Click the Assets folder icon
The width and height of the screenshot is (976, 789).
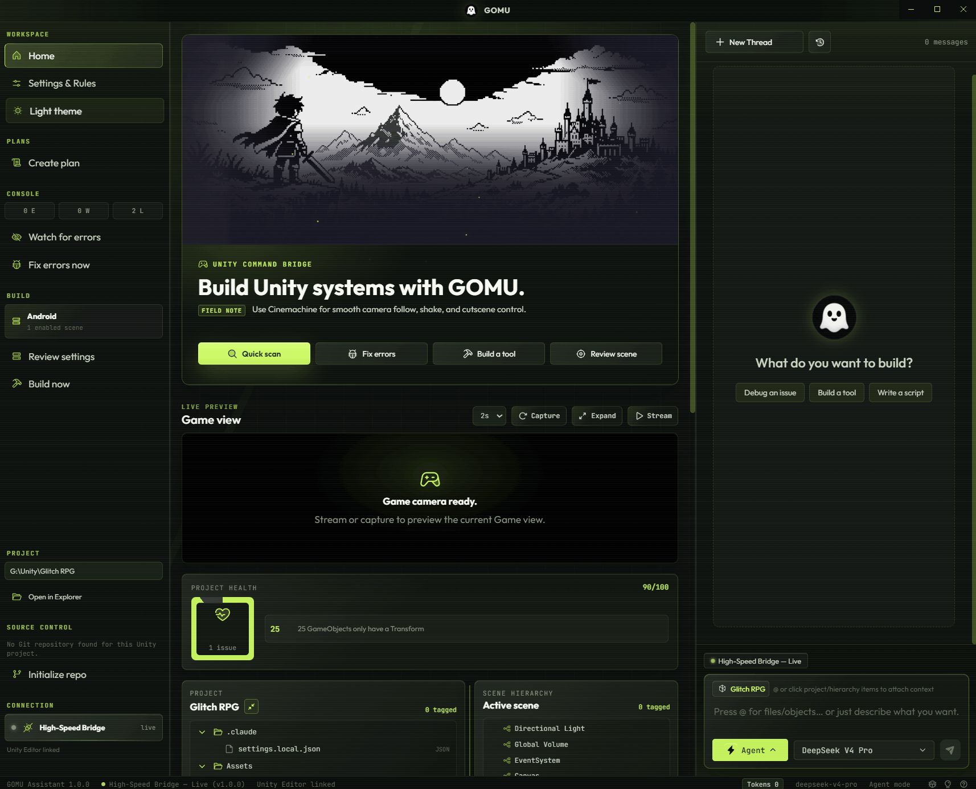(x=218, y=766)
